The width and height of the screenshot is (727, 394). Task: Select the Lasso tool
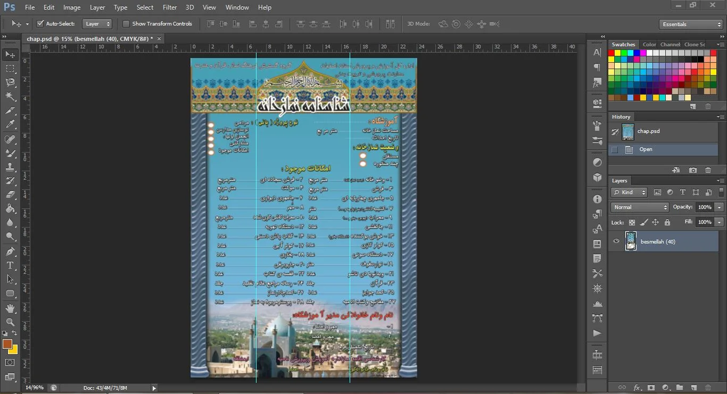point(10,82)
